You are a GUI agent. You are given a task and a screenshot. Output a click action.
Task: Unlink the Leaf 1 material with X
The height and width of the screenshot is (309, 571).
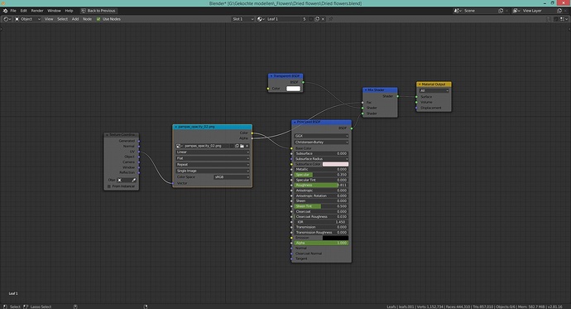(323, 19)
